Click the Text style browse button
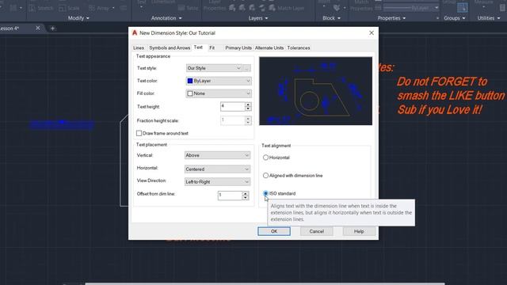Screen dimensions: 507x285 click(247, 68)
